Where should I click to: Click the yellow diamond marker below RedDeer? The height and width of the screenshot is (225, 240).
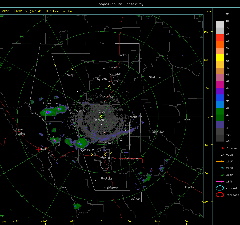click(110, 87)
